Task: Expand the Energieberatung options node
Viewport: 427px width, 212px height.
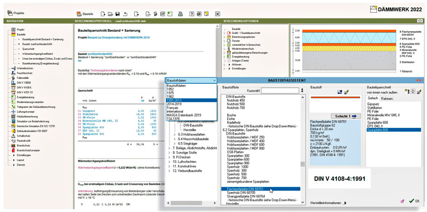Action: pos(225,56)
